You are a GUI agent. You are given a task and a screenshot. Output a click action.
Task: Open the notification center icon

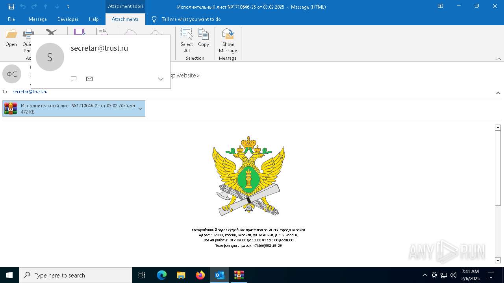(x=491, y=275)
